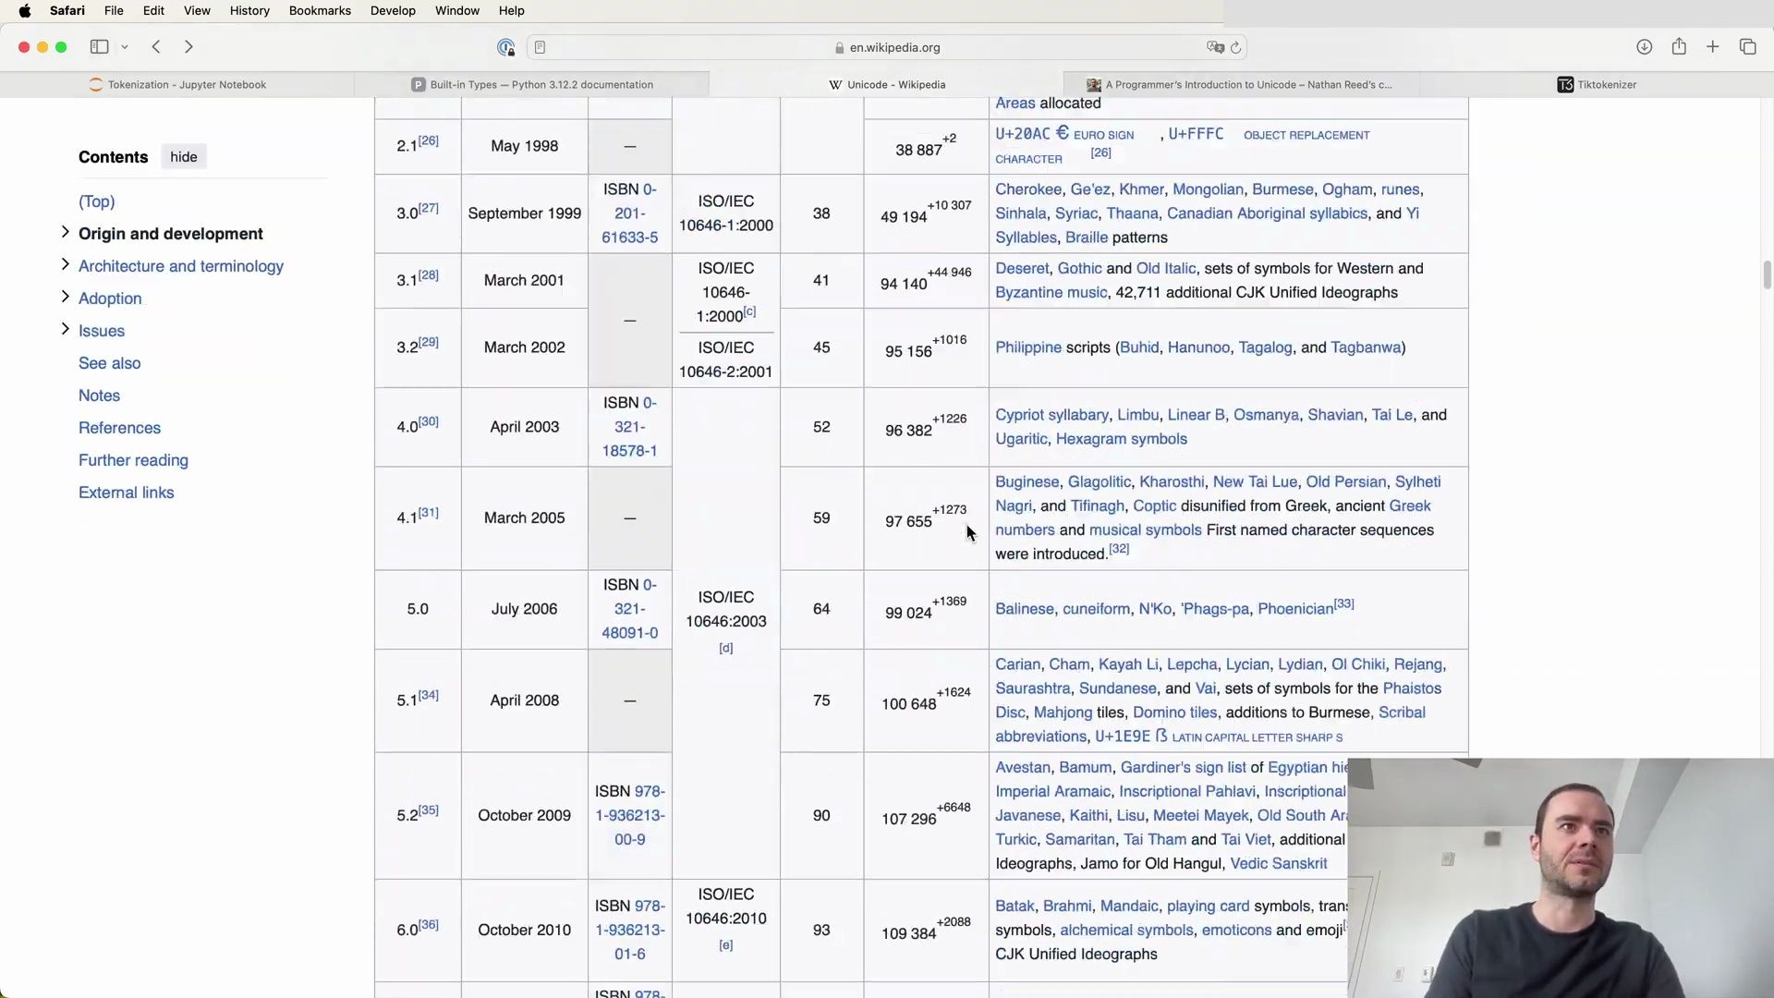1774x998 pixels.
Task: Click the translate page icon
Action: [1214, 47]
